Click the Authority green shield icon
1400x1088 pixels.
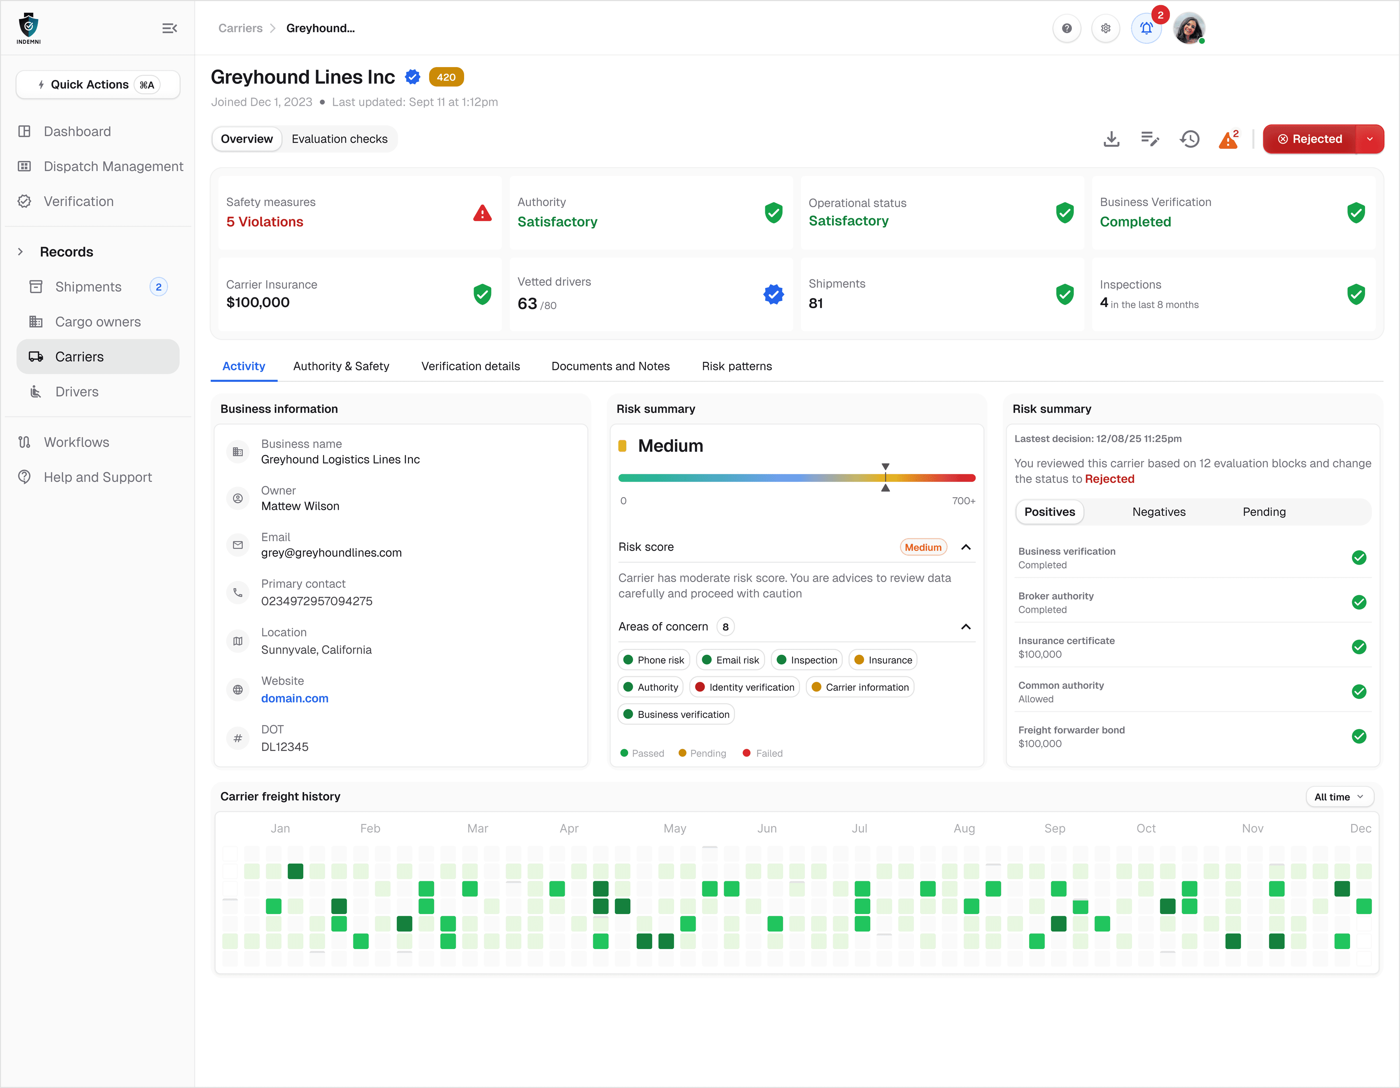[774, 213]
